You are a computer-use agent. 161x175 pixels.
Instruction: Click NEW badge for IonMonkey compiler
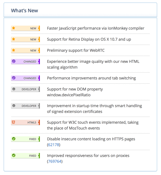33,29
